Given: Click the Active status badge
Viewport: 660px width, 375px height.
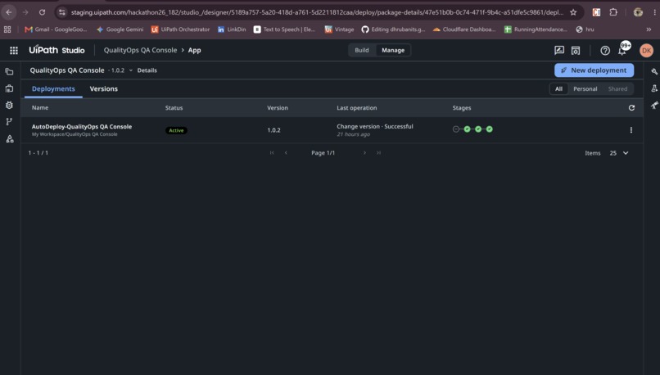Looking at the screenshot, I should coord(176,130).
